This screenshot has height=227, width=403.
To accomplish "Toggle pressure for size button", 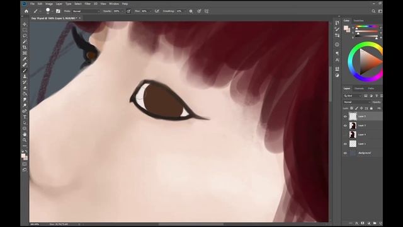I will click(199, 11).
